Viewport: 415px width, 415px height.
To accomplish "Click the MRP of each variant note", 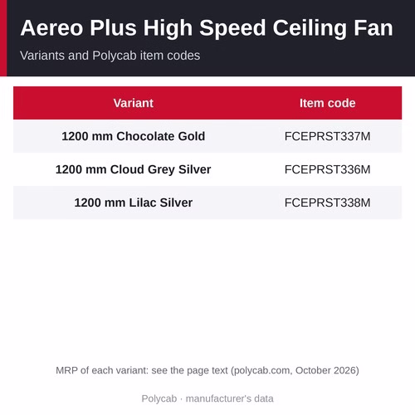I will point(207,370).
